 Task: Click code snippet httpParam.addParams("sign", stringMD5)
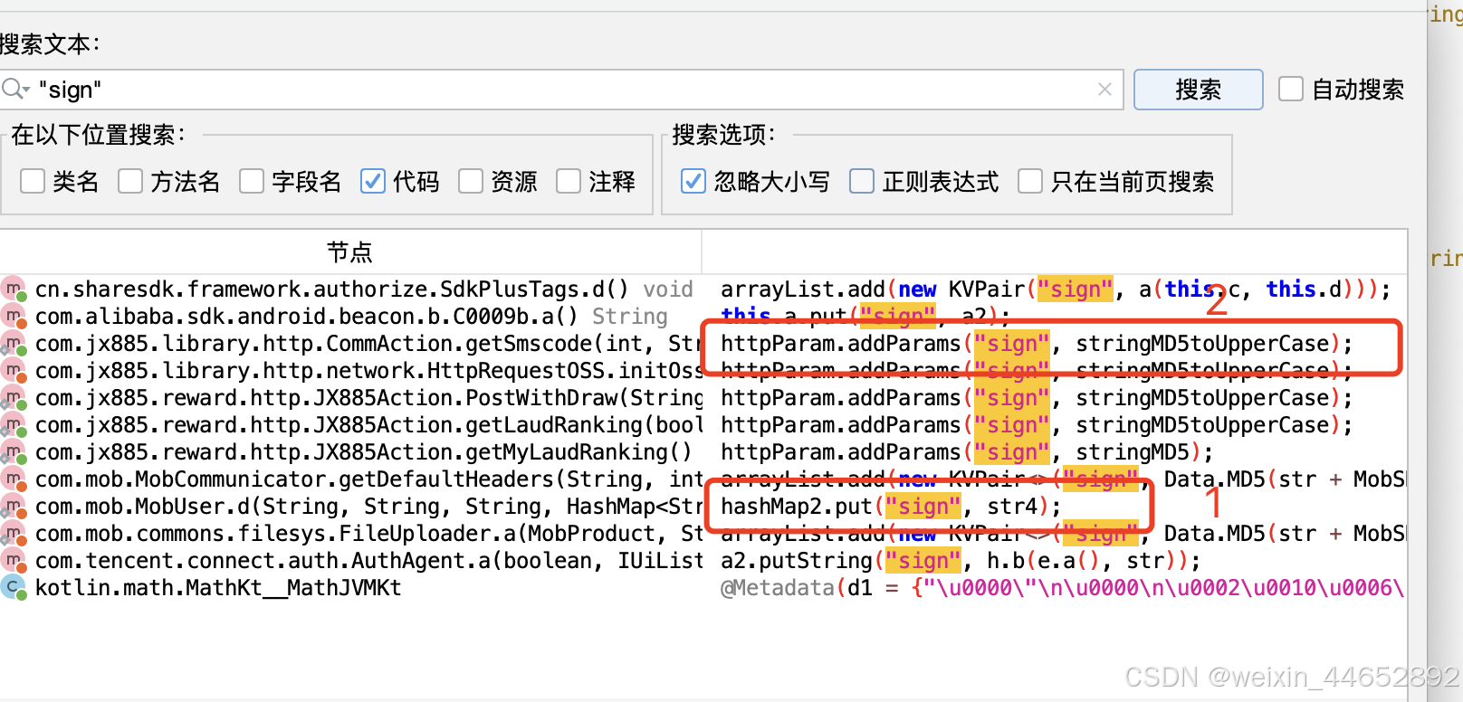967,452
